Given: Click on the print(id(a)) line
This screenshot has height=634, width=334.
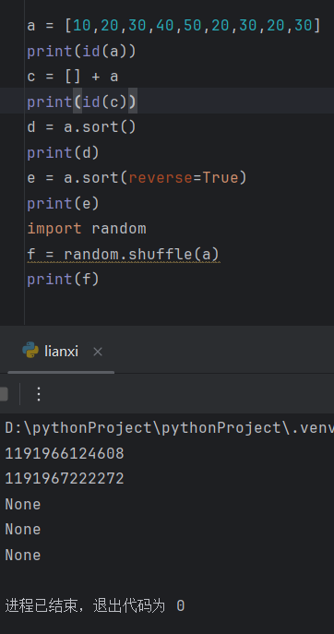Looking at the screenshot, I should pos(82,52).
